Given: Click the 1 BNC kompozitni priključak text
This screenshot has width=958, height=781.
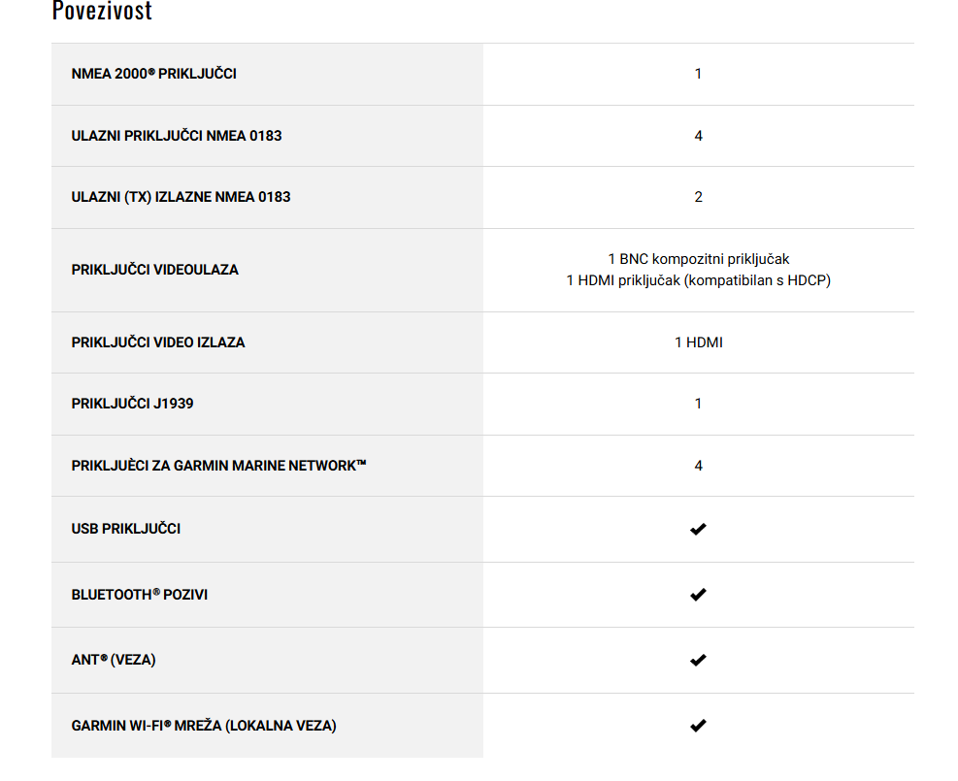Looking at the screenshot, I should coord(698,259).
